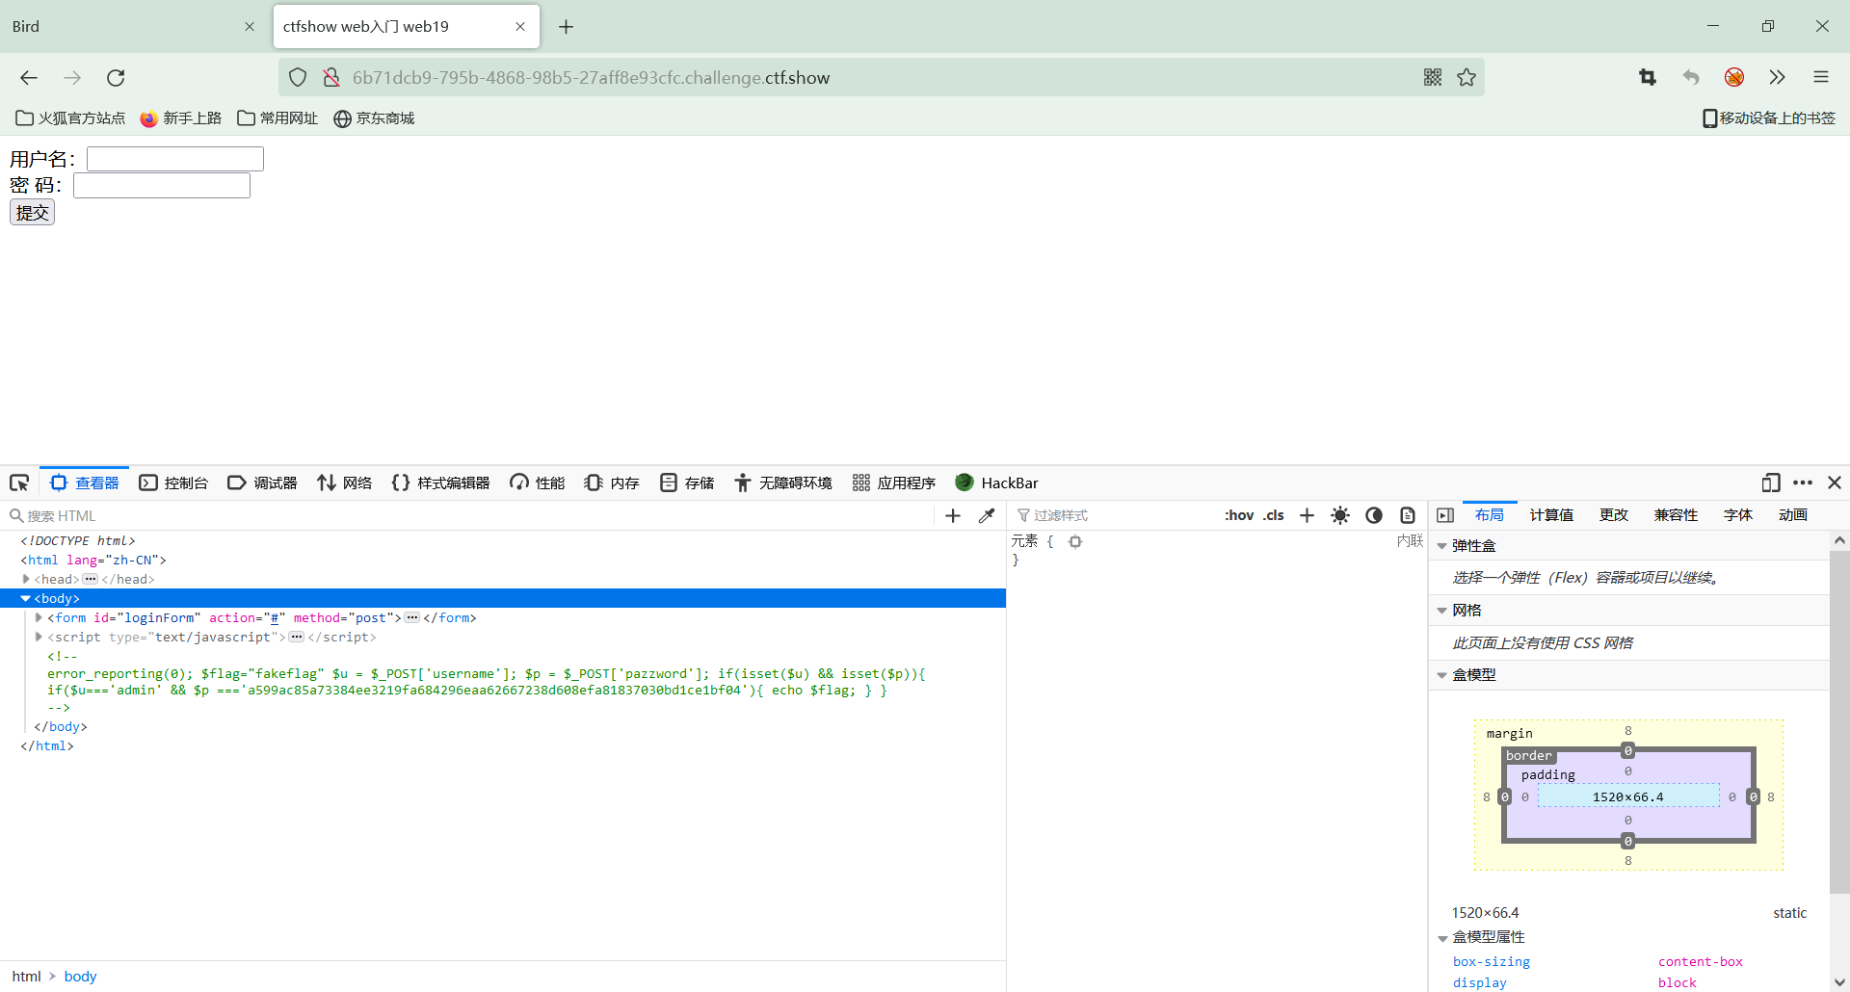Click the html breadcrumb at the bottom
The image size is (1850, 992).
26,977
